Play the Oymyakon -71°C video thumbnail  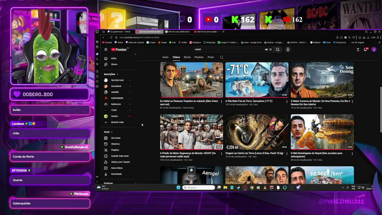(257, 80)
